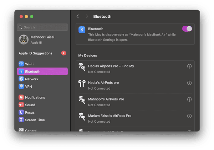Open Apple ID Suggestions

(36, 53)
